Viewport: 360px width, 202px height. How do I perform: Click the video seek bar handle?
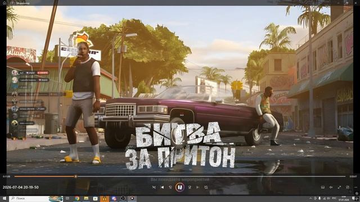tap(75, 176)
